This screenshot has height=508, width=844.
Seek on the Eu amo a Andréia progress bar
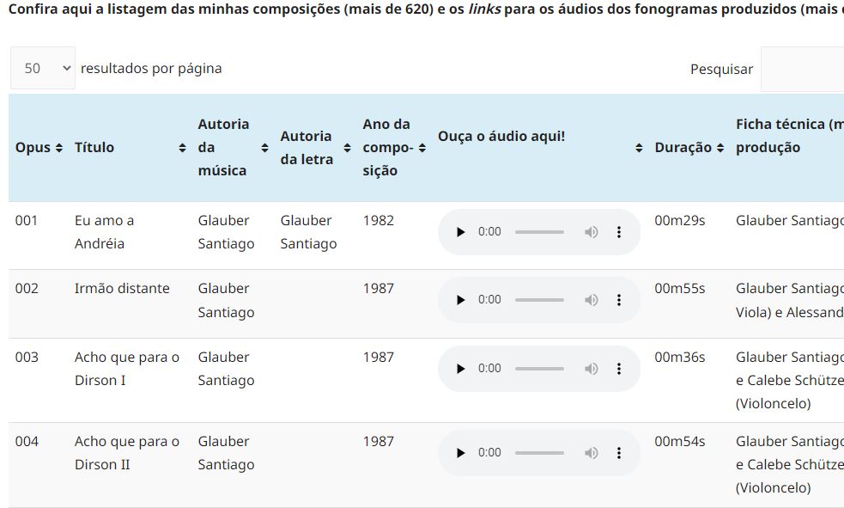pyautogui.click(x=539, y=232)
